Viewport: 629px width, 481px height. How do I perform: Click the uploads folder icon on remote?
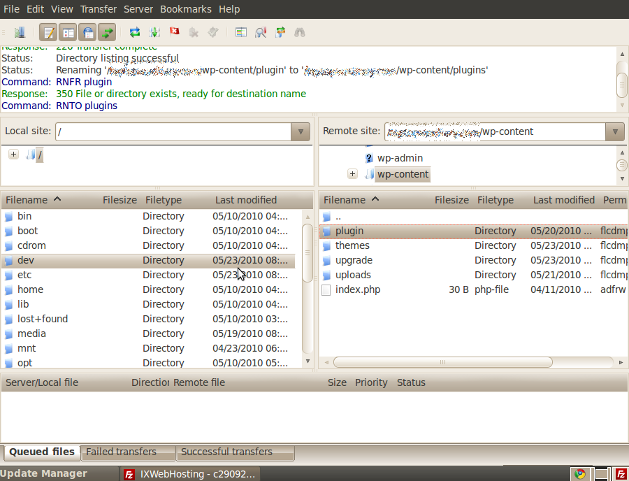point(326,275)
